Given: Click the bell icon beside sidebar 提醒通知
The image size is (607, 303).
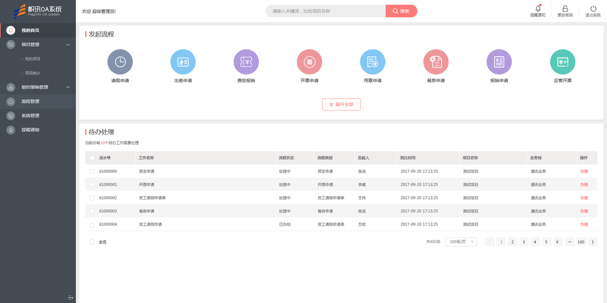Looking at the screenshot, I should (x=11, y=130).
